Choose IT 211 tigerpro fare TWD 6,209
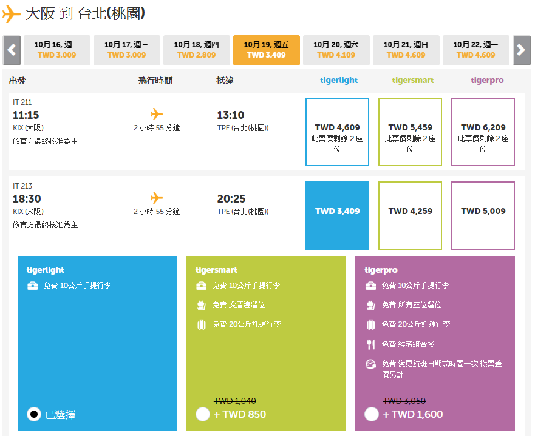This screenshot has width=535, height=436. click(x=483, y=132)
